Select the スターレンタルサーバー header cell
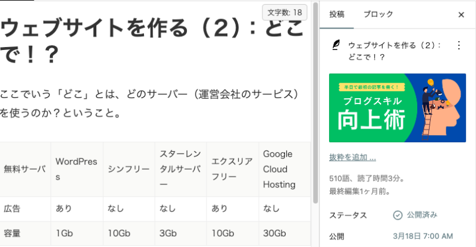Image resolution: width=476 pixels, height=247 pixels. click(181, 169)
